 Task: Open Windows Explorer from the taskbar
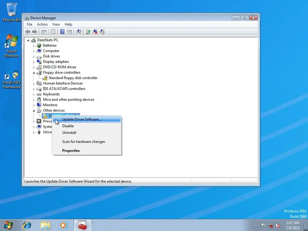coord(45,225)
